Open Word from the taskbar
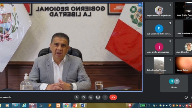Image resolution: width=192 pixels, height=108 pixels. pos(83,105)
